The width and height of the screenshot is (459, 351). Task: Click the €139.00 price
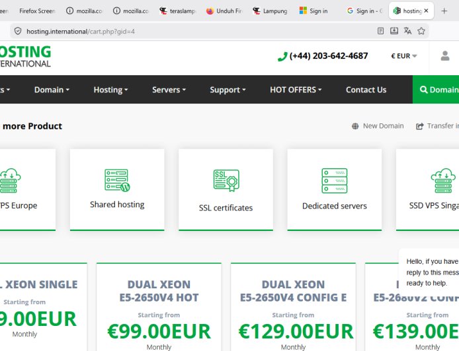coord(415,331)
